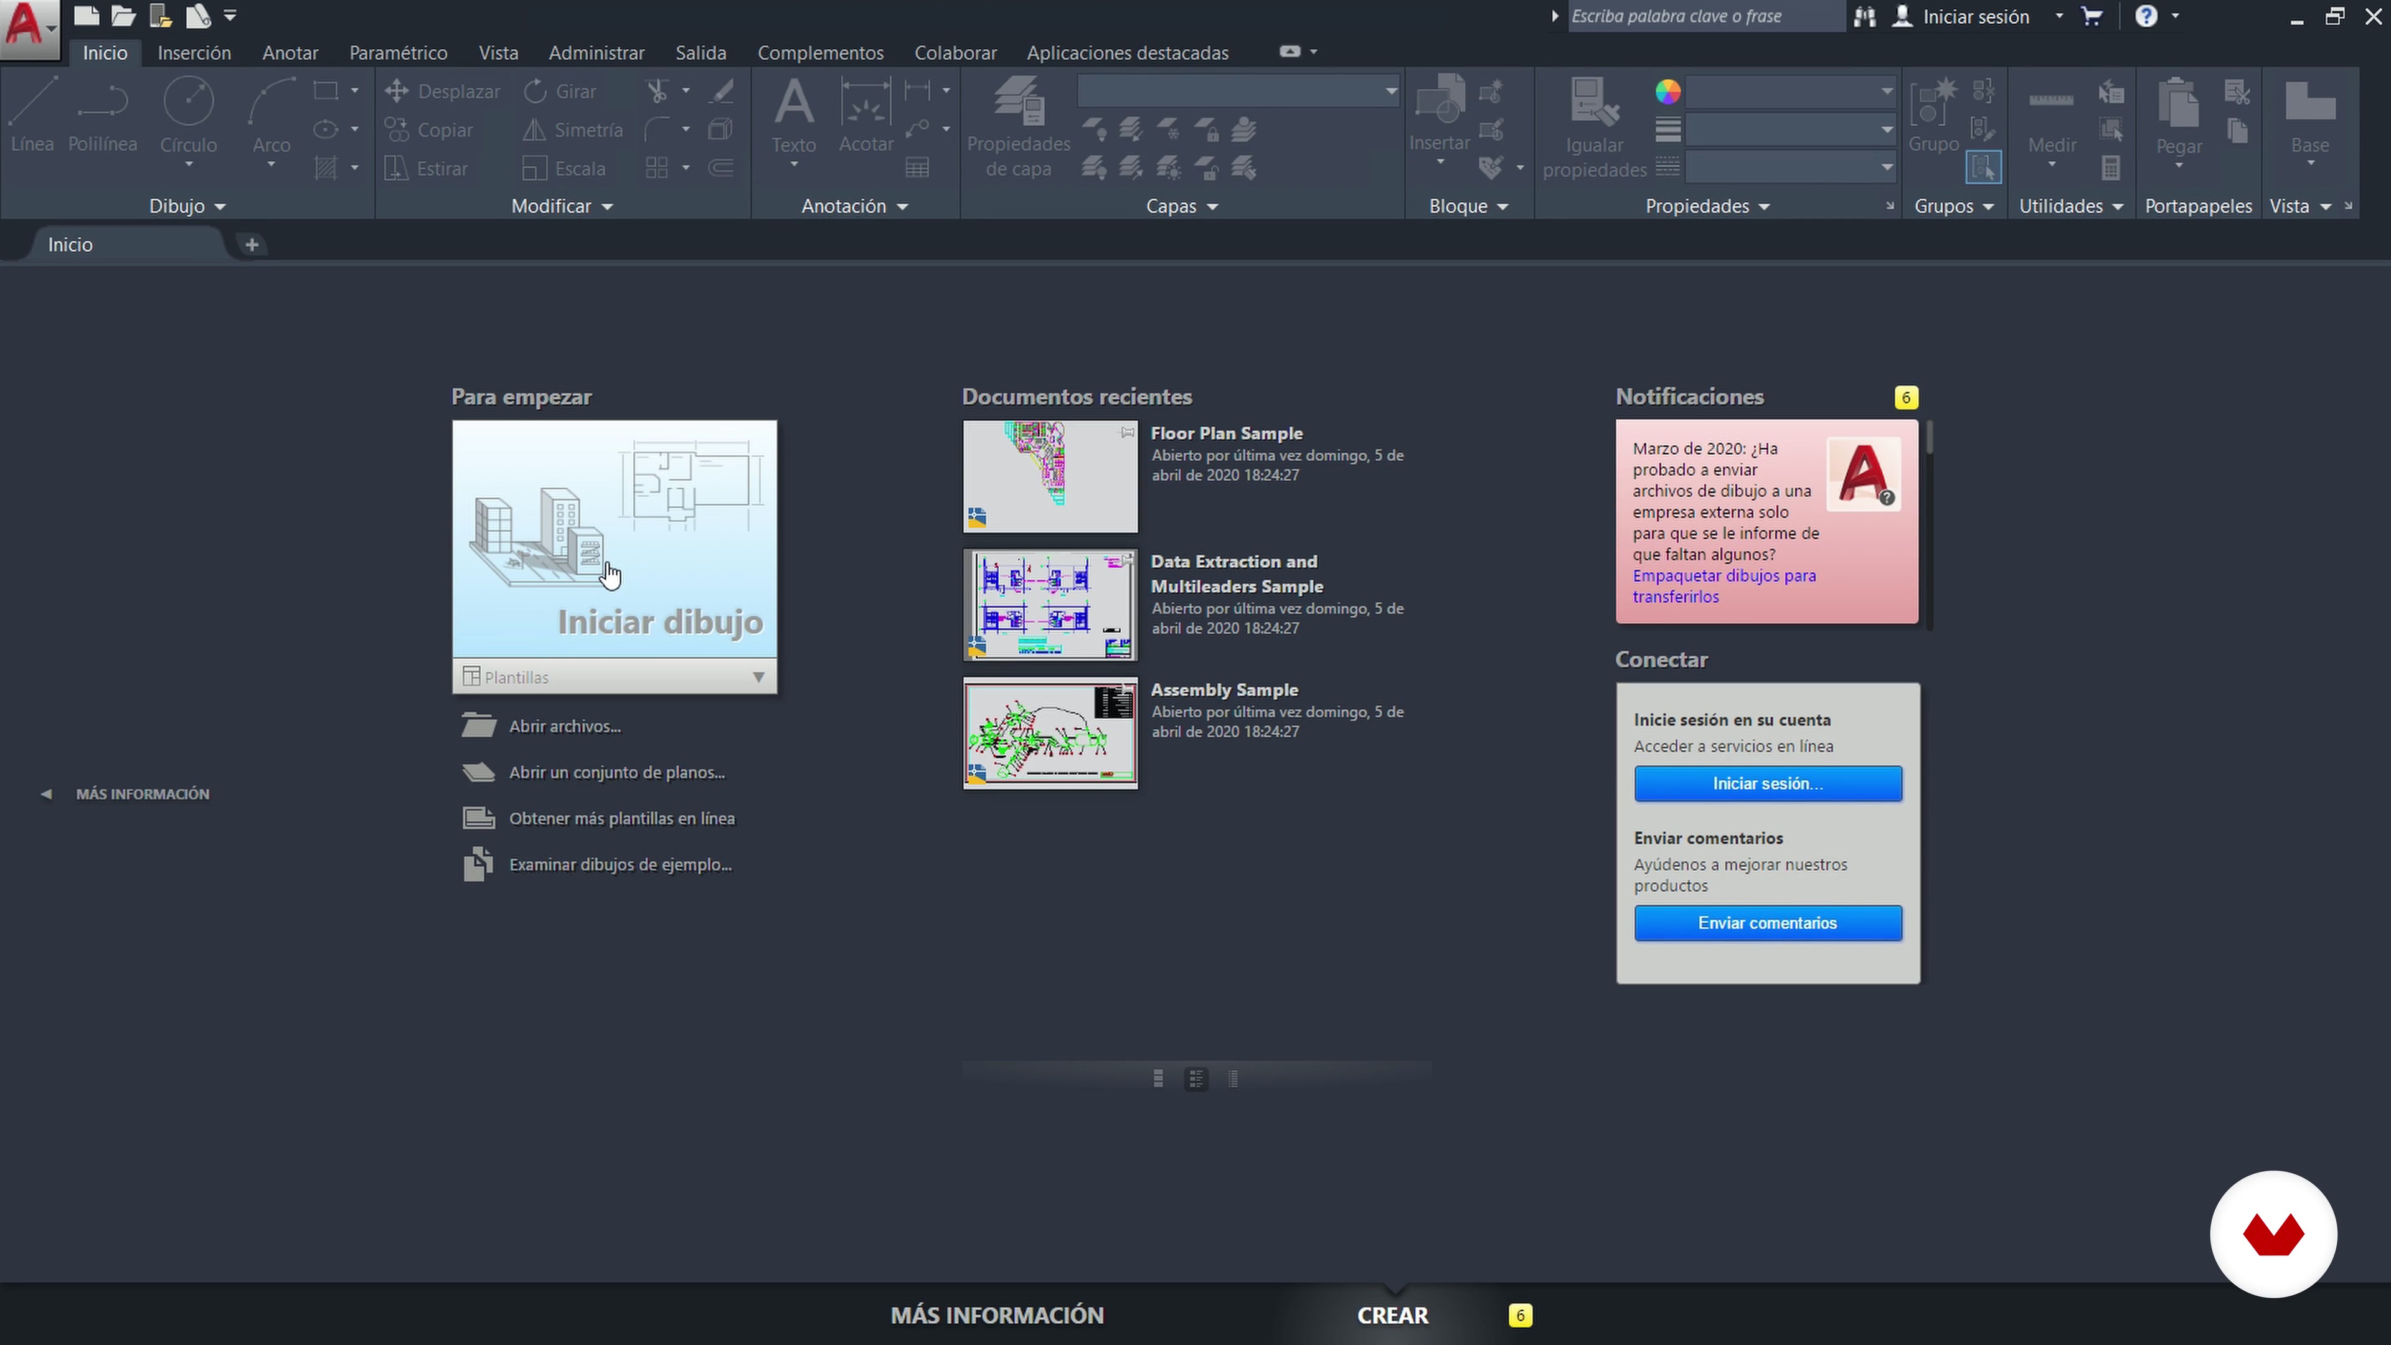
Task: Click Obtener más plantillas en línea
Action: pos(622,818)
